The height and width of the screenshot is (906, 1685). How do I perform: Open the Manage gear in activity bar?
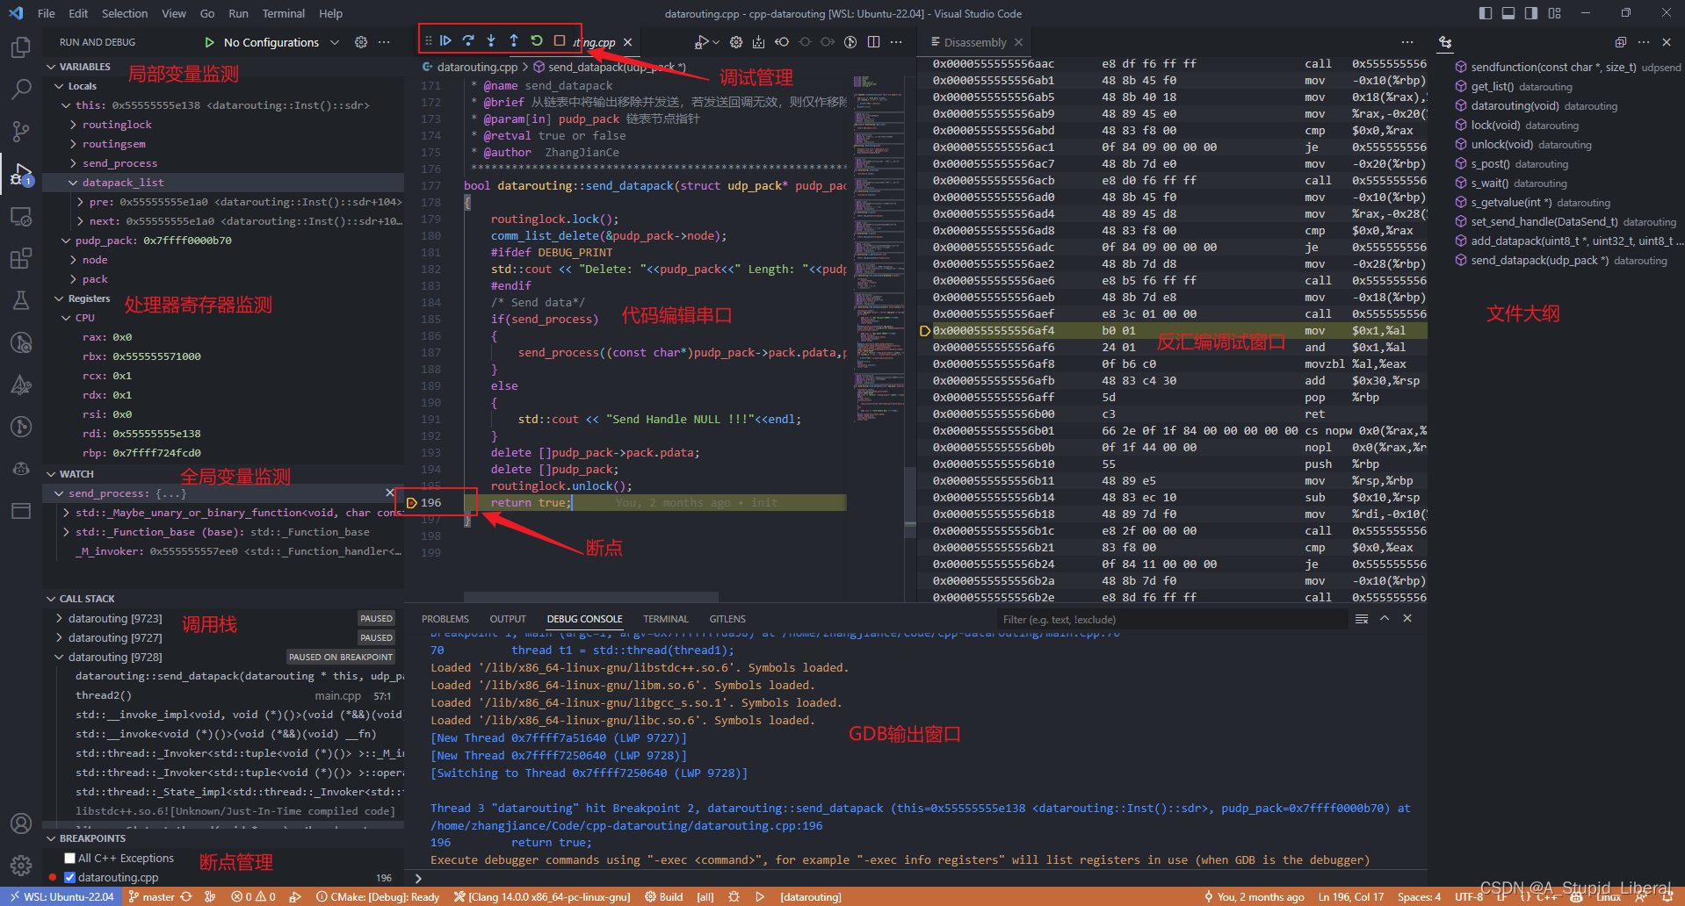point(21,866)
